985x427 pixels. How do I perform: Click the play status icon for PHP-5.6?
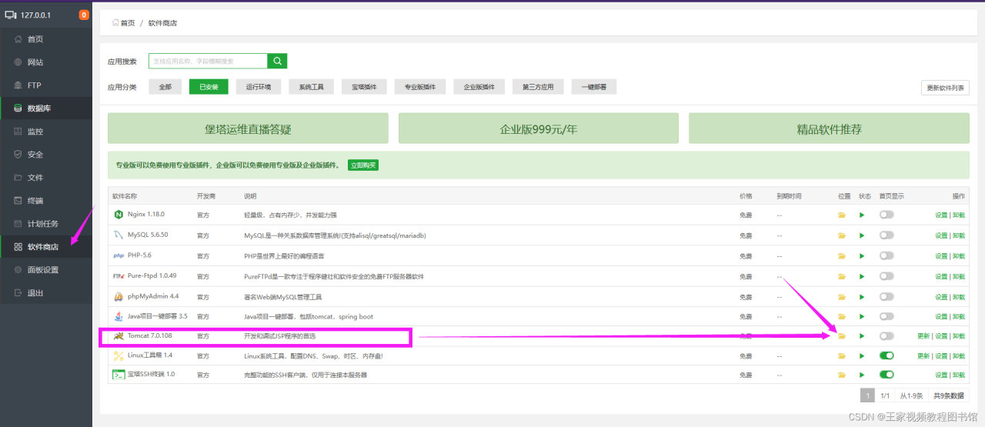pyautogui.click(x=862, y=255)
